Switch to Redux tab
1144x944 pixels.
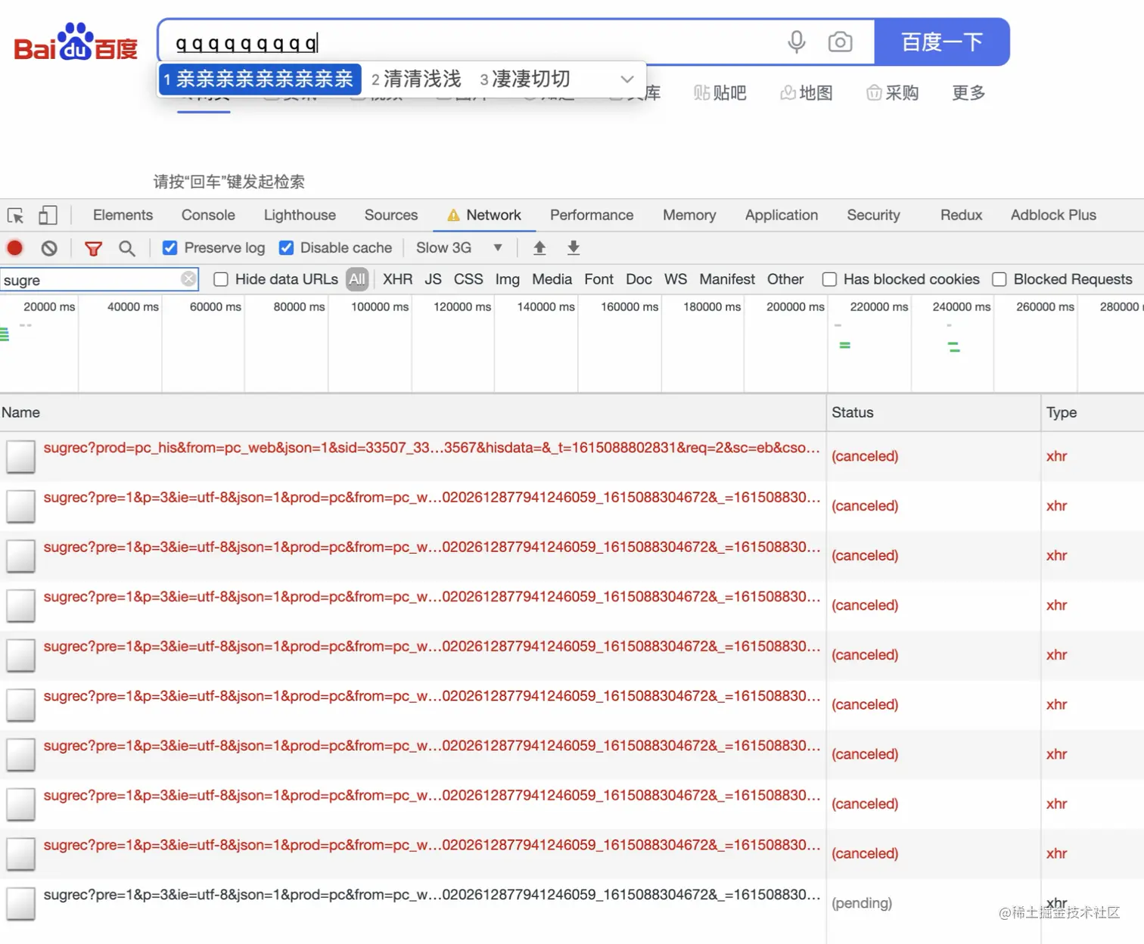(x=961, y=215)
